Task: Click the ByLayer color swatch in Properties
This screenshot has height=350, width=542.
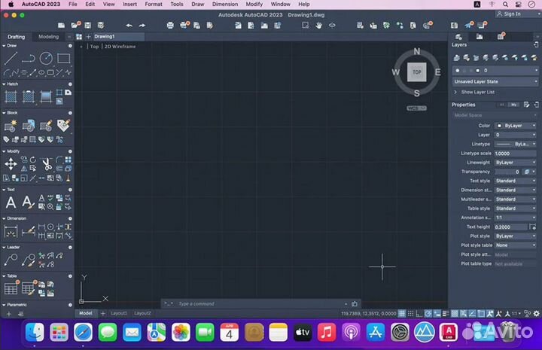Action: click(499, 126)
